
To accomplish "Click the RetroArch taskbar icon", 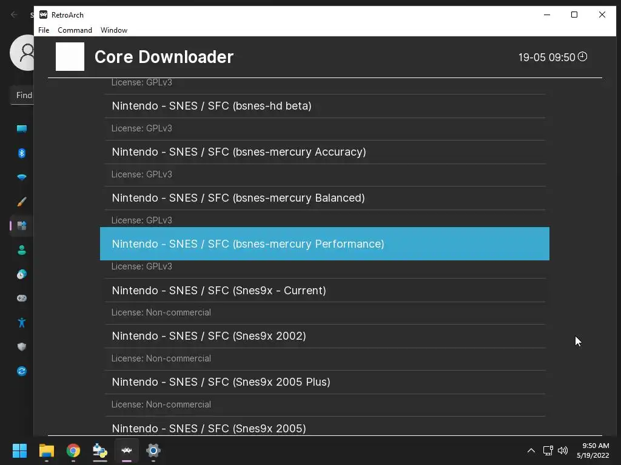I will (127, 450).
